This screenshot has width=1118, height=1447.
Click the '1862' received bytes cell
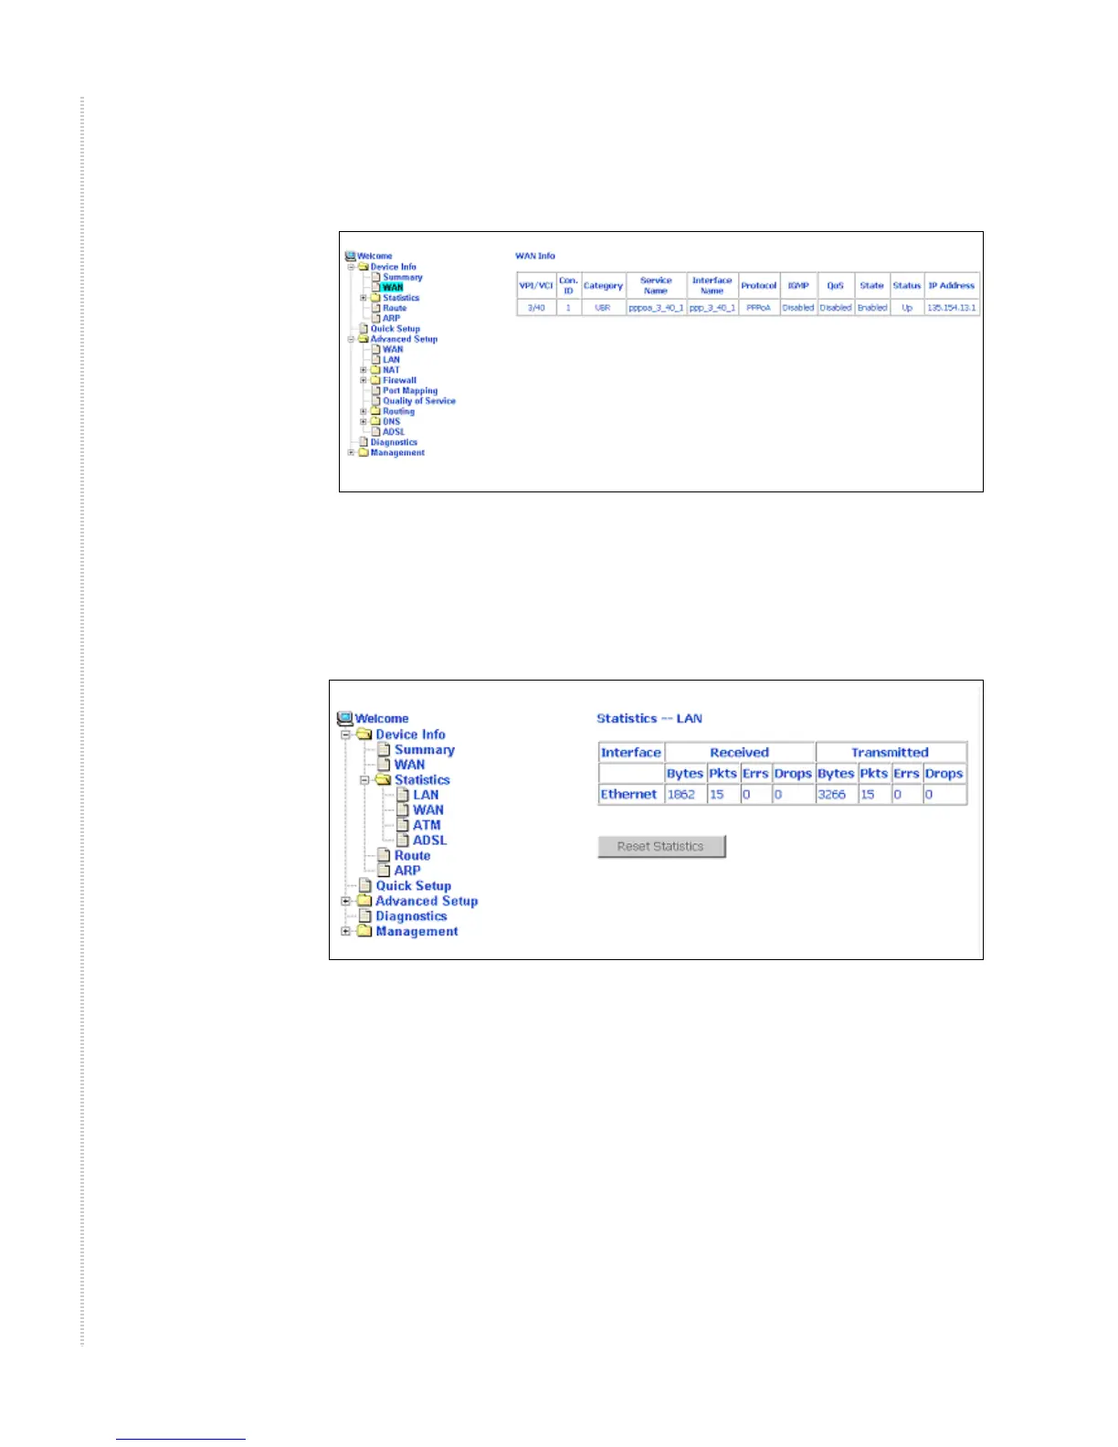coord(685,795)
